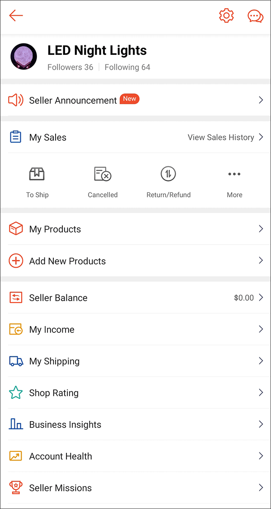The image size is (271, 509).
Task: Tap the More orders icon
Action: pos(234,174)
